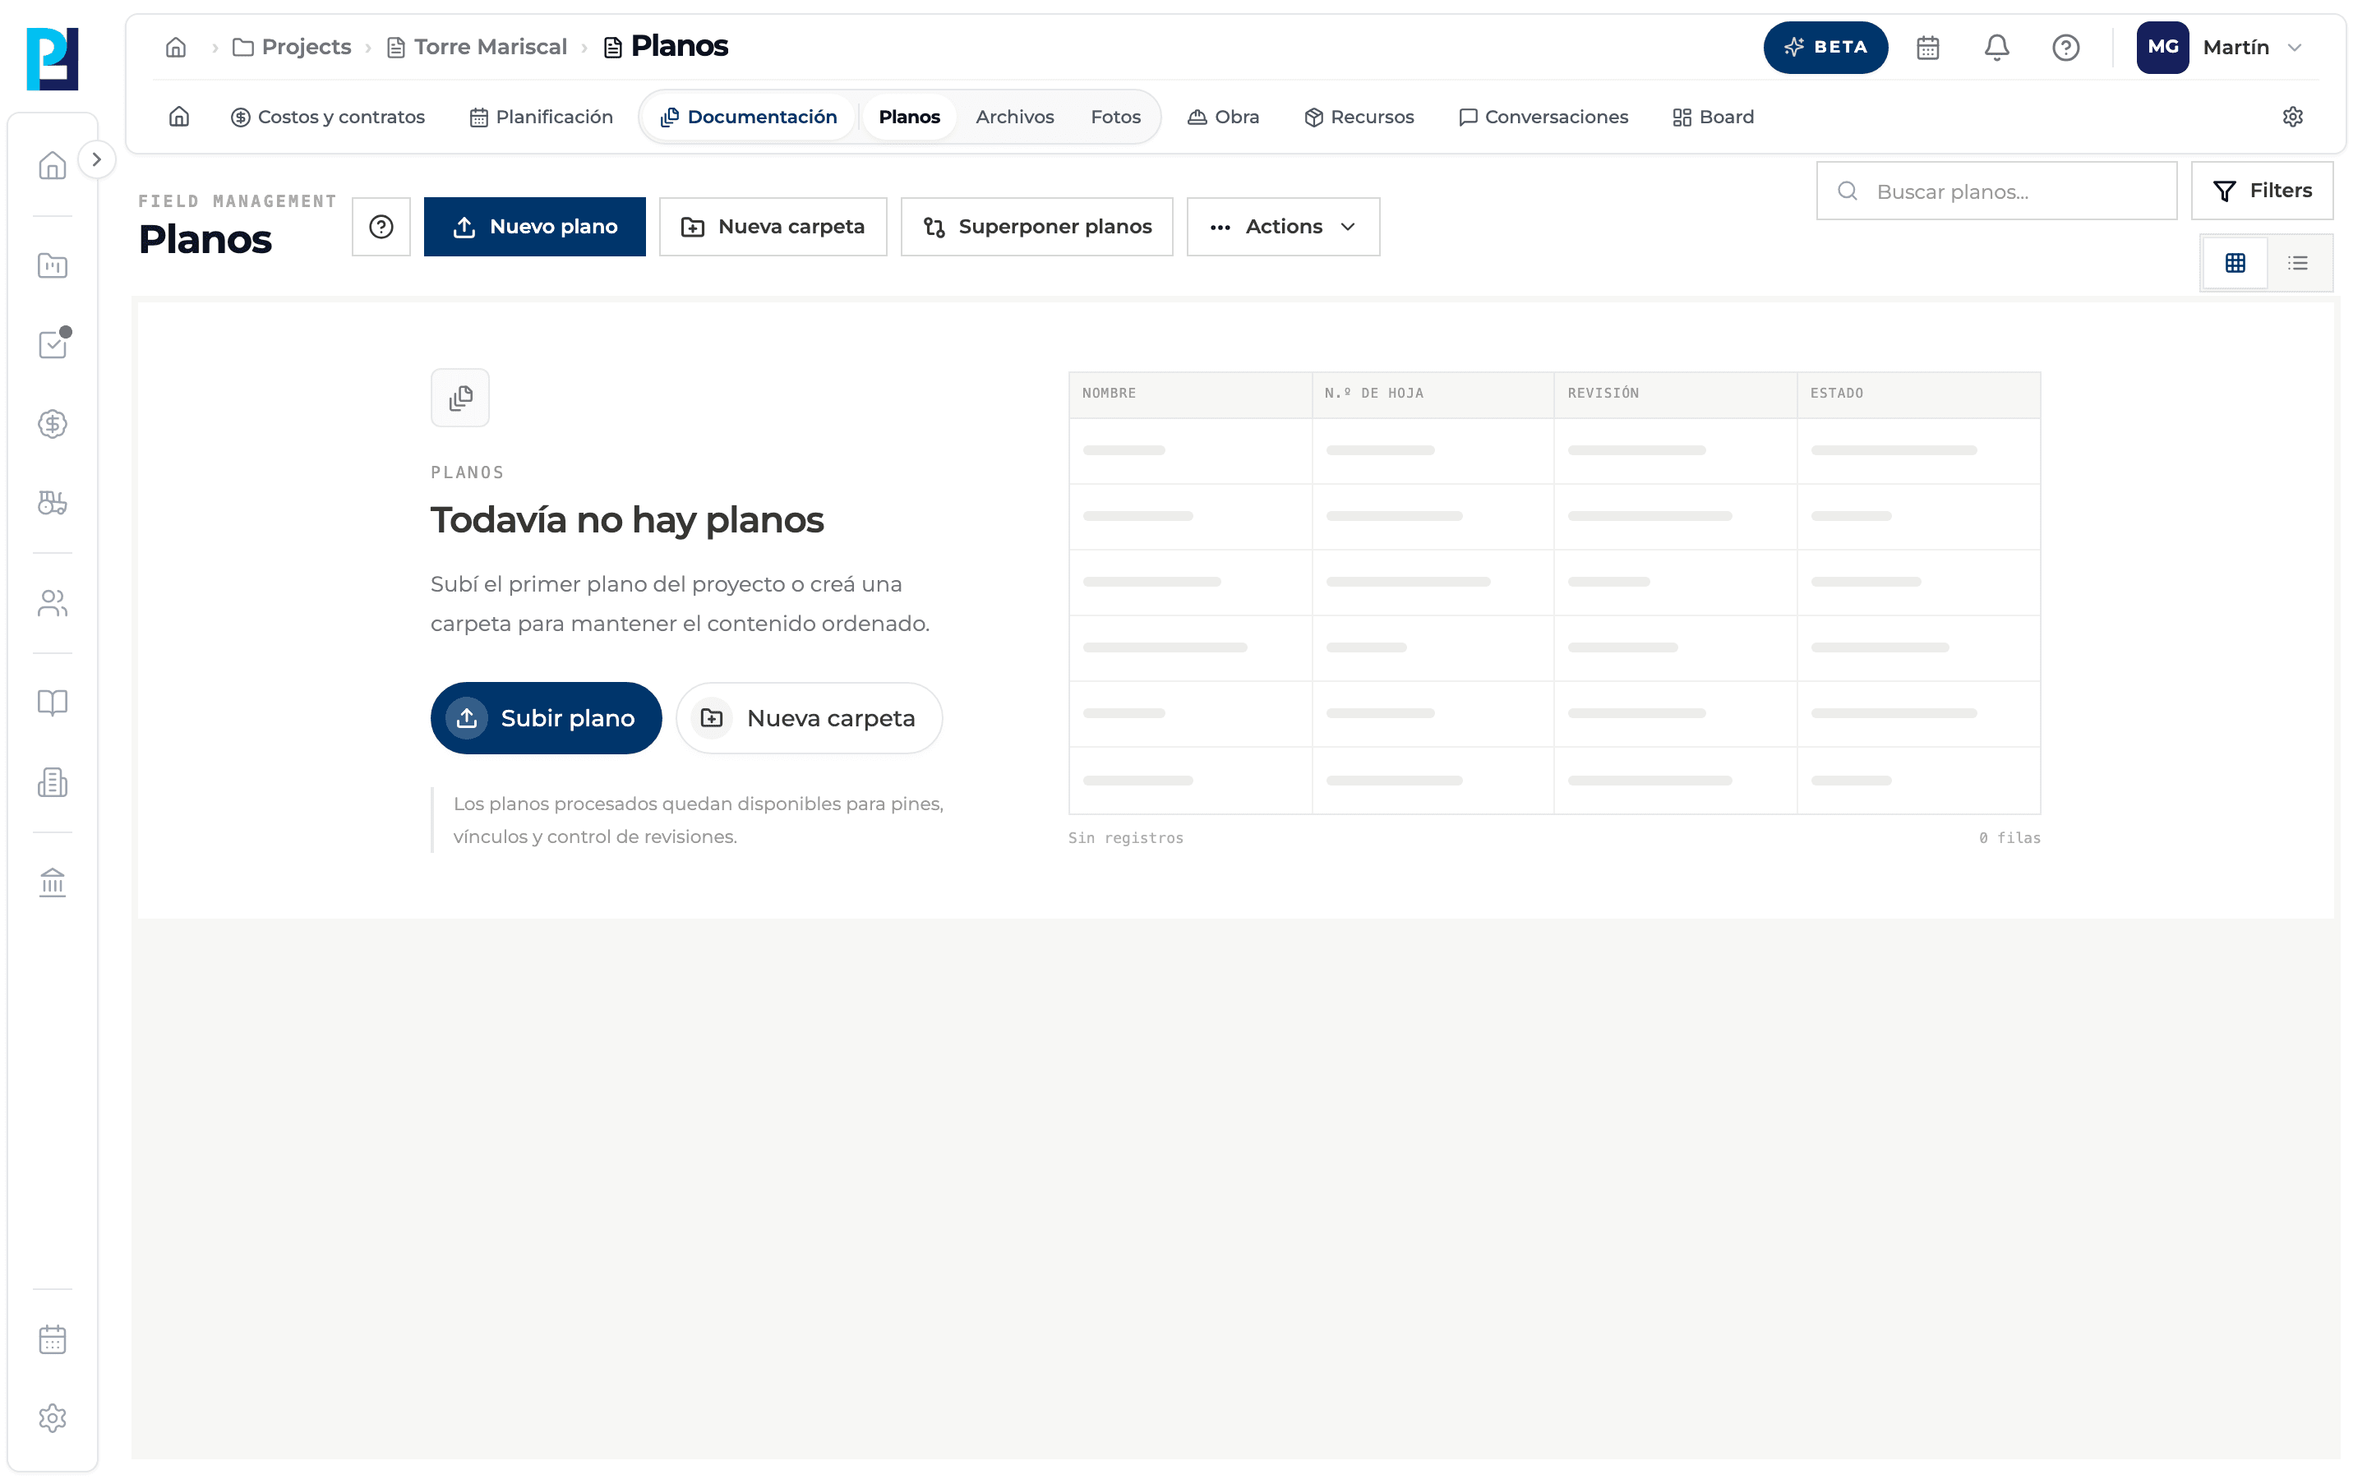Select the Archivos sub-tab
Screen dimensions: 2367x1479
coord(1014,117)
